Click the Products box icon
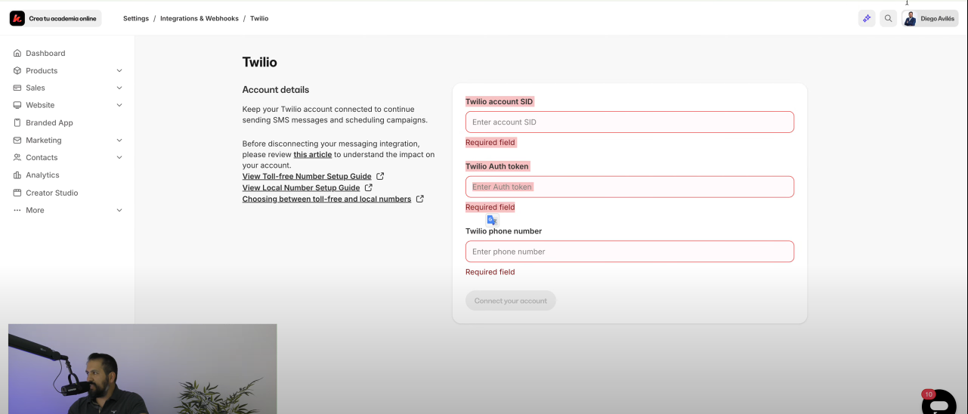 (17, 70)
